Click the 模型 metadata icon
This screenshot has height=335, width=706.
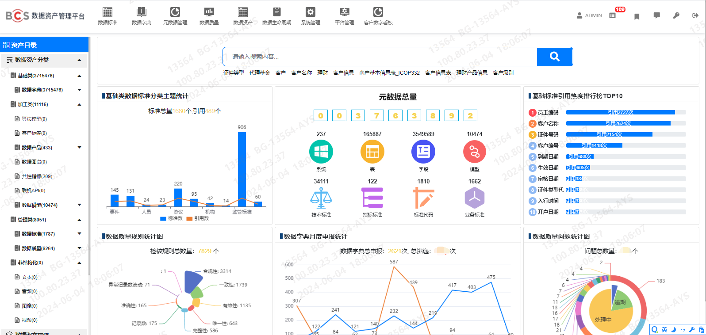tap(475, 152)
